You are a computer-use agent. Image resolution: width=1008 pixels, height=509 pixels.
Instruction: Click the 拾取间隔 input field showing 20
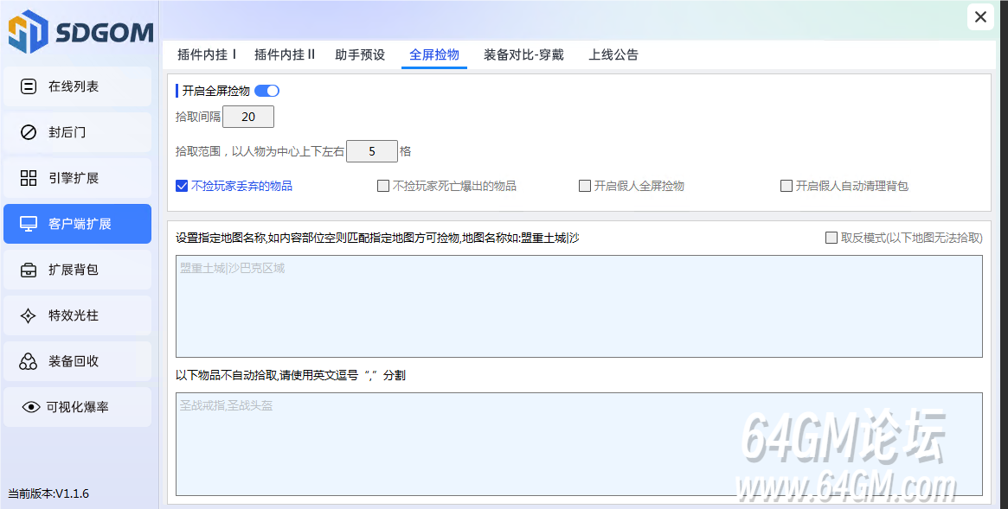(x=248, y=117)
